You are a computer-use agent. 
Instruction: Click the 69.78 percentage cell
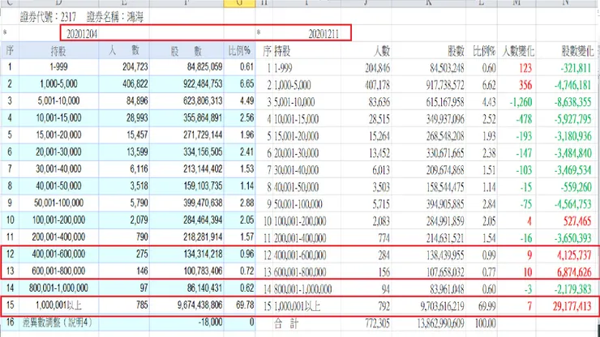tap(245, 305)
